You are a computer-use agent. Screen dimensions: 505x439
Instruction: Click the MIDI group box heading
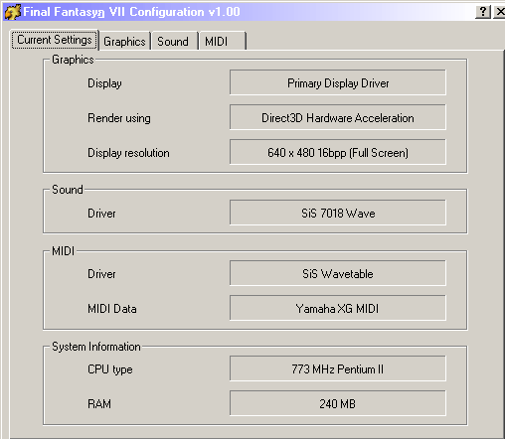[63, 251]
